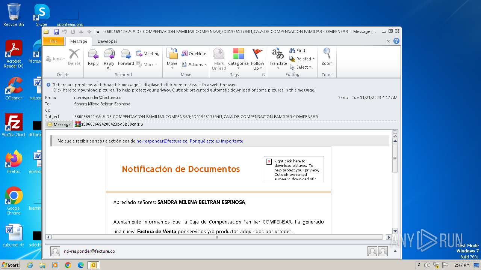Click the Start button
This screenshot has height=270, width=481.
click(10, 265)
